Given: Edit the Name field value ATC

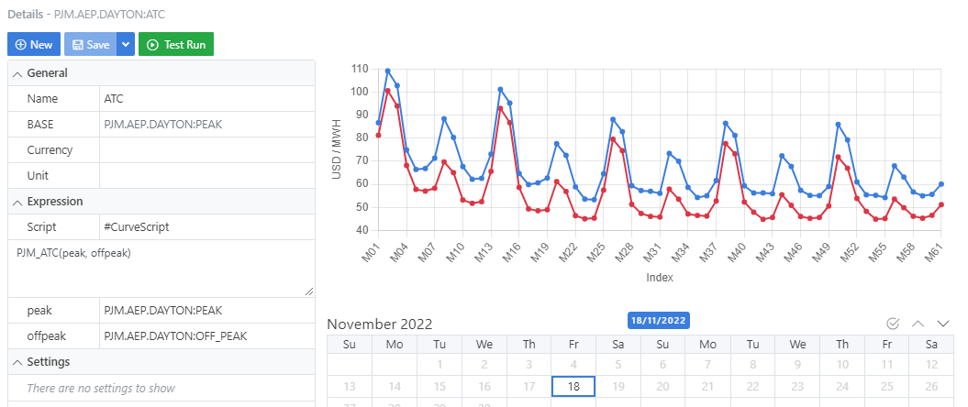Looking at the screenshot, I should 206,99.
